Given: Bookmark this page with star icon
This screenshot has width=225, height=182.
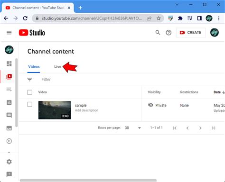Looking at the screenshot, I should click(x=159, y=18).
